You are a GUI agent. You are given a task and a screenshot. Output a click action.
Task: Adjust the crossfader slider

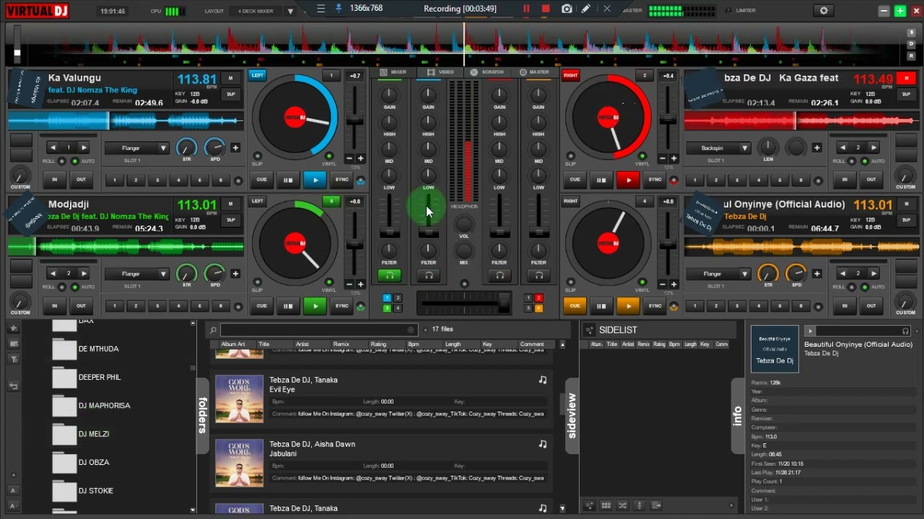pyautogui.click(x=463, y=303)
